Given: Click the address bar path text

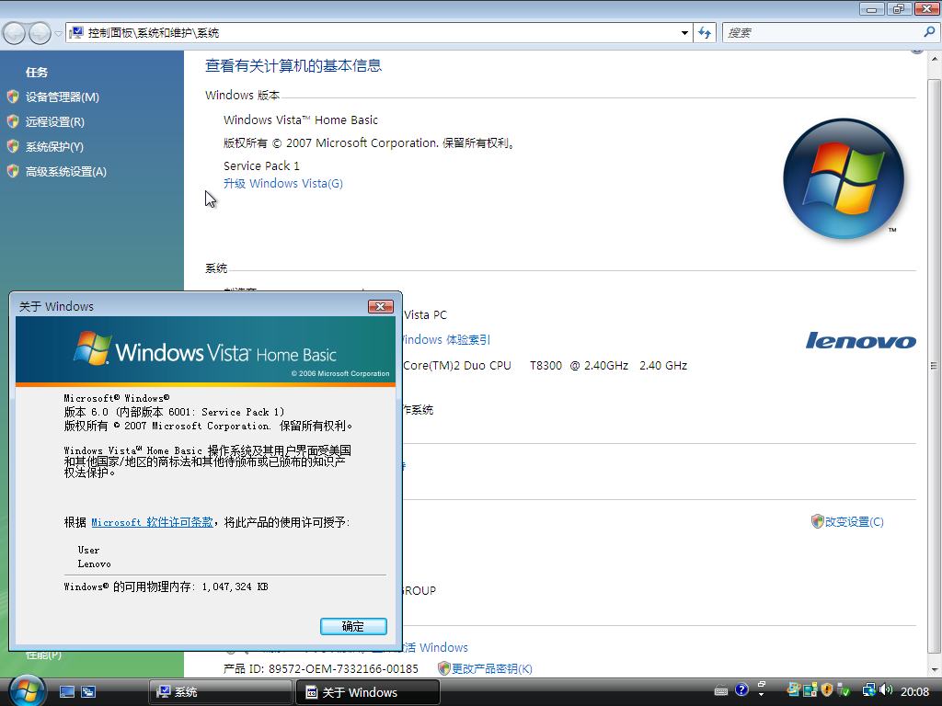Looking at the screenshot, I should (x=154, y=33).
